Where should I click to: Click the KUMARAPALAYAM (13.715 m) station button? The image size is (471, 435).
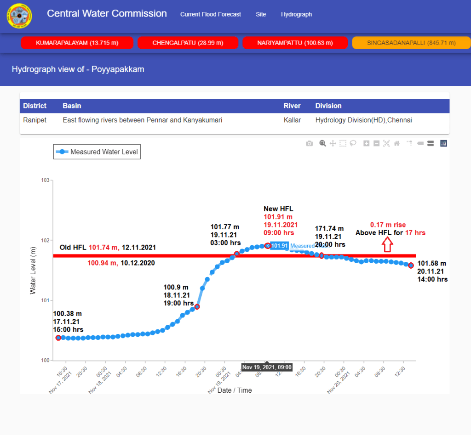coord(77,43)
